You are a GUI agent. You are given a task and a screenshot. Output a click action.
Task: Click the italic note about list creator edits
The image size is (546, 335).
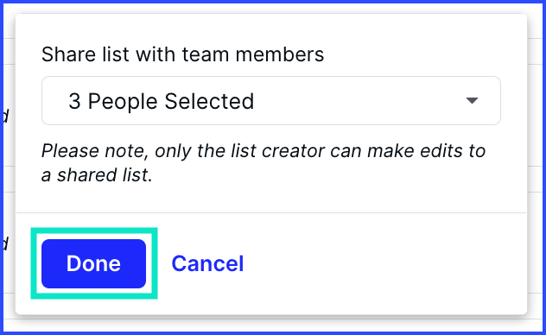263,163
